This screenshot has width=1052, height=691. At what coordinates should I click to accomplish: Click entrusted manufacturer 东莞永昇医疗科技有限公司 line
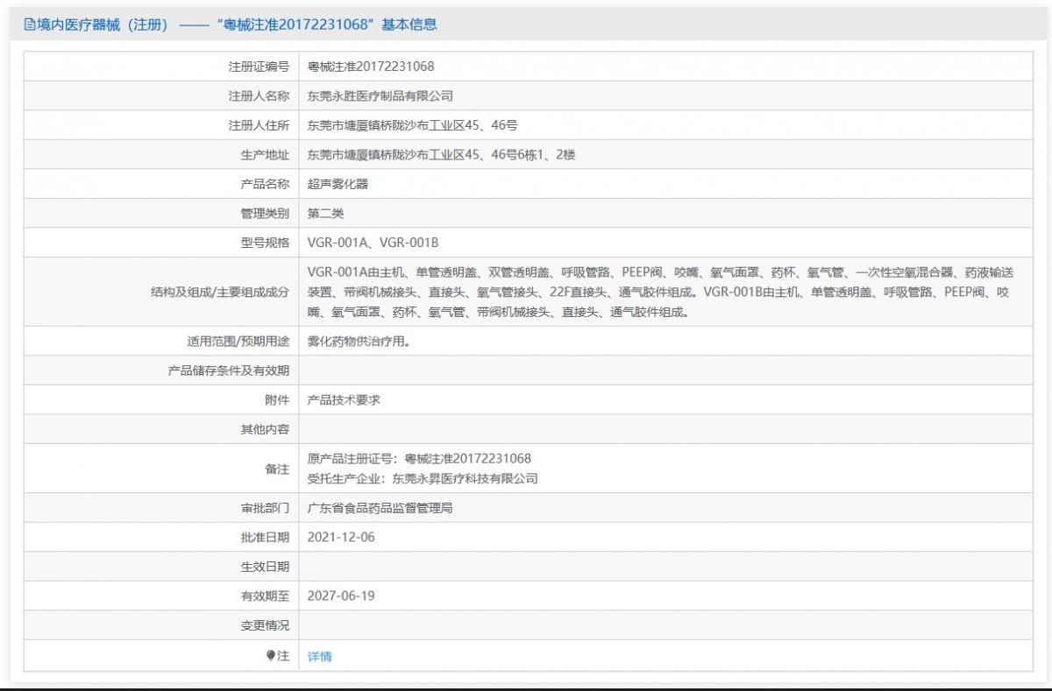[x=423, y=479]
